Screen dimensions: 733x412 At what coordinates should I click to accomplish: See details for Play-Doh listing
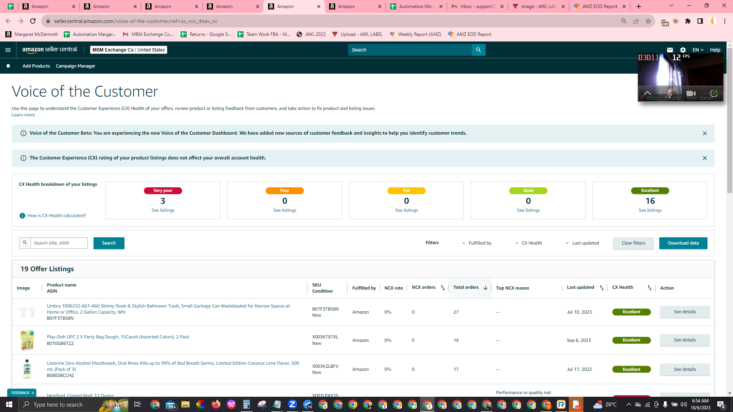(x=685, y=340)
